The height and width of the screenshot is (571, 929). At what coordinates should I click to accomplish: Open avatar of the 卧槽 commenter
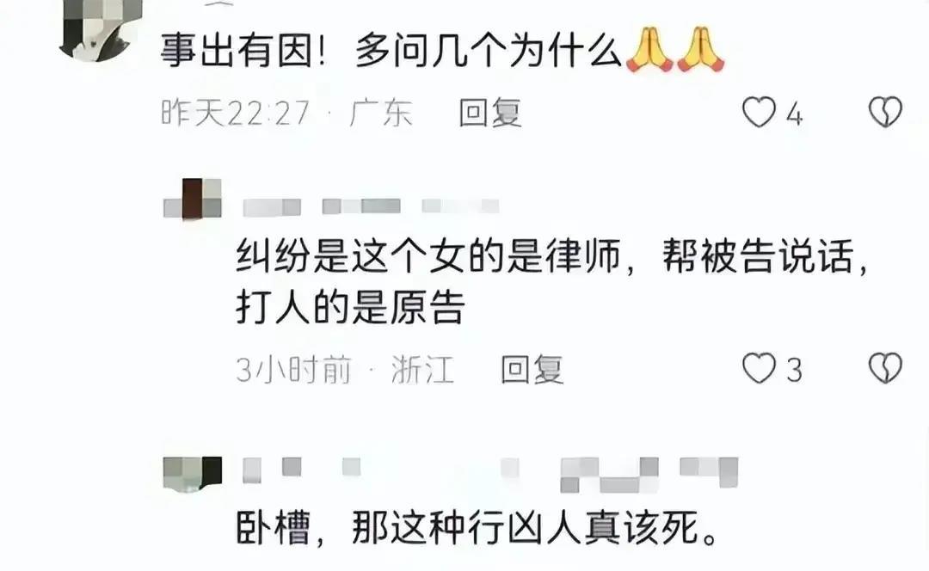[x=193, y=473]
